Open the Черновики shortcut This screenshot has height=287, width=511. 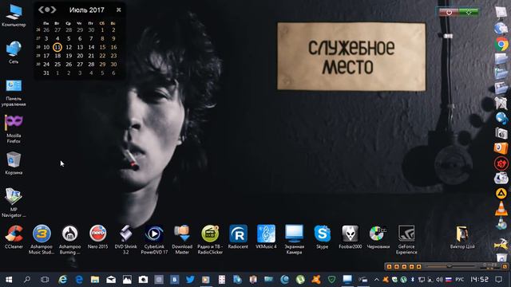click(x=378, y=237)
